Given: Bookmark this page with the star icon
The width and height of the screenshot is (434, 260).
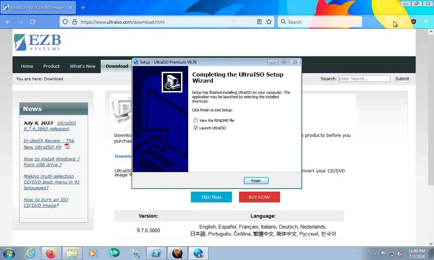Looking at the screenshot, I should [x=269, y=22].
